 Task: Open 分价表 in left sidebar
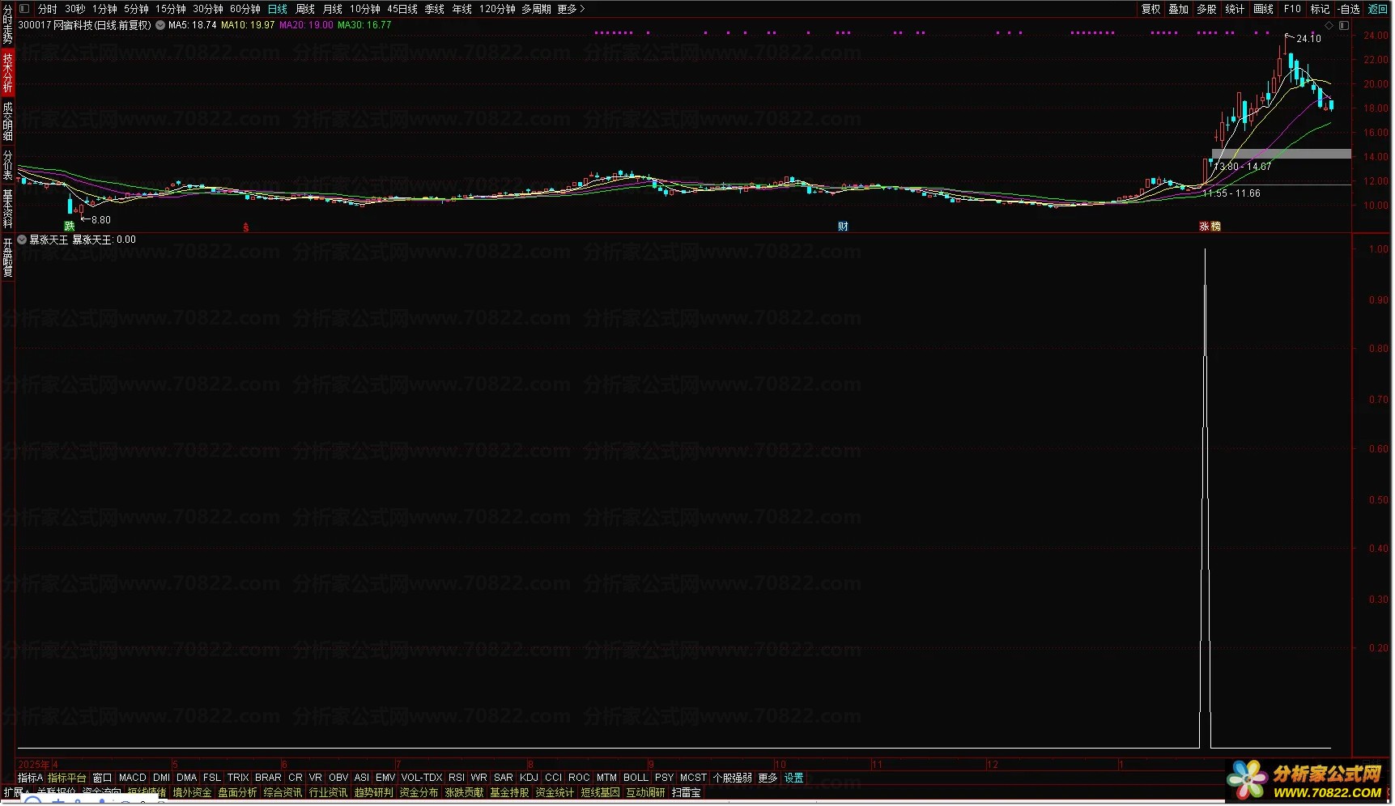7,164
